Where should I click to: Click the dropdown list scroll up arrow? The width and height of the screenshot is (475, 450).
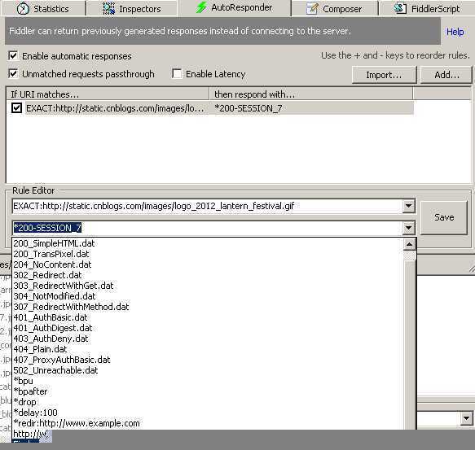(x=409, y=244)
